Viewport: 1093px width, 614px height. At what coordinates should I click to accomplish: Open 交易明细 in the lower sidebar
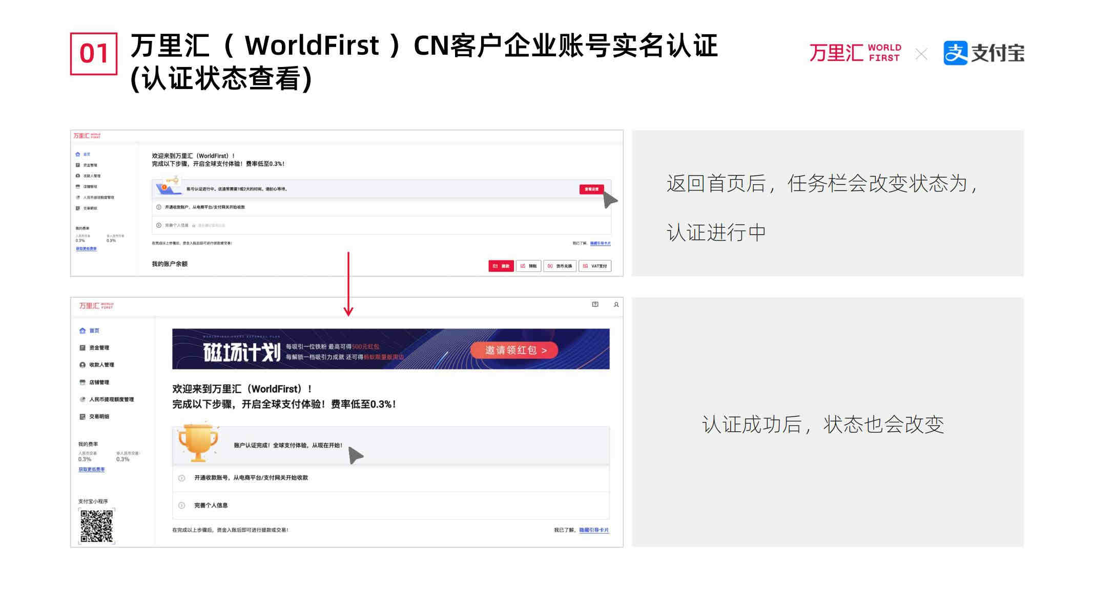point(99,416)
